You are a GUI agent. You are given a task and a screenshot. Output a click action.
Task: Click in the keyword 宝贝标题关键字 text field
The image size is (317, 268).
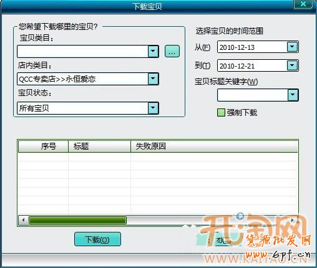[253, 95]
